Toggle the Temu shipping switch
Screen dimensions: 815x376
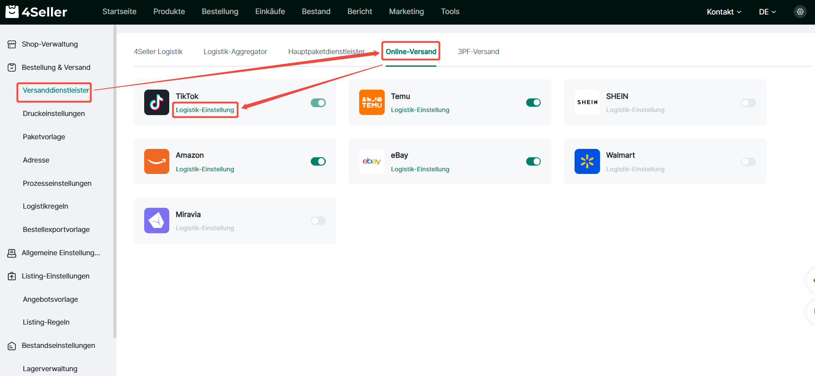533,103
